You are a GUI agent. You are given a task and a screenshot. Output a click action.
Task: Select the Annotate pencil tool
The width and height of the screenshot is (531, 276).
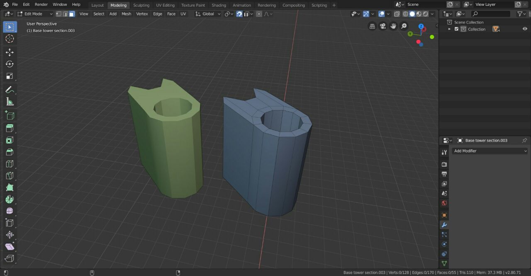[10, 90]
